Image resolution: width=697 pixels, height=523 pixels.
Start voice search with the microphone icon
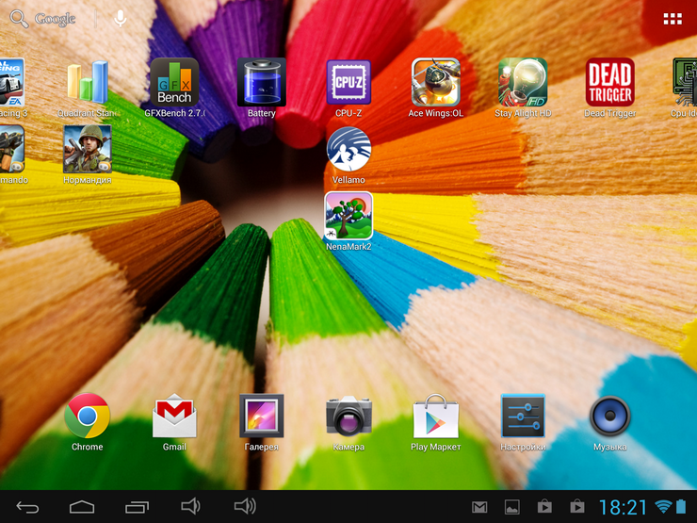tap(120, 19)
